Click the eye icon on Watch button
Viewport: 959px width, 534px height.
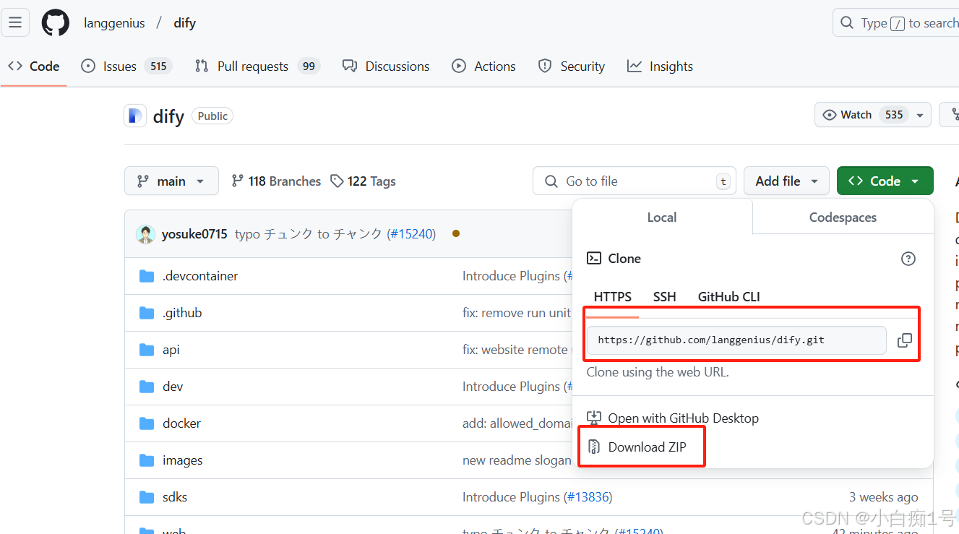(x=830, y=115)
